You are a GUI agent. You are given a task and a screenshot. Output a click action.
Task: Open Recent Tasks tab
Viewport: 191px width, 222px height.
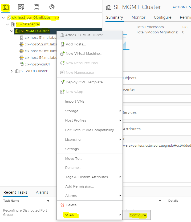15,192
